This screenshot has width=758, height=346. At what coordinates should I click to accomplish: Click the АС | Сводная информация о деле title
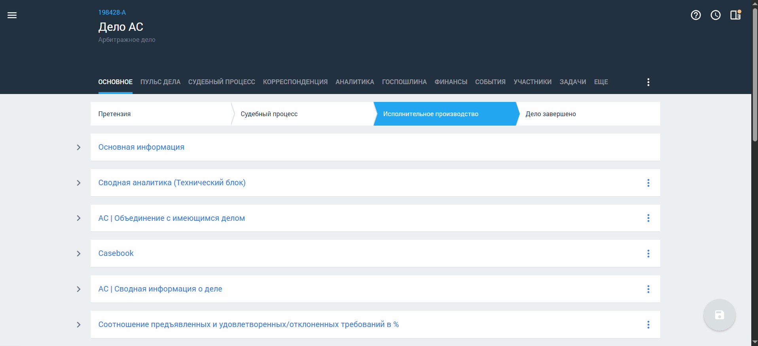click(160, 289)
